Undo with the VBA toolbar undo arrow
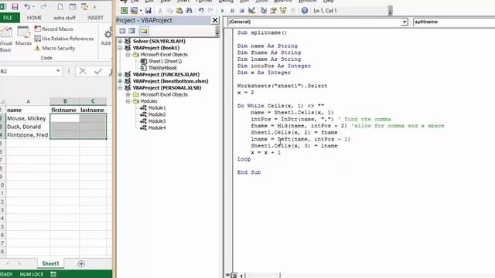Screen dimensions: 495x278 [201, 10]
